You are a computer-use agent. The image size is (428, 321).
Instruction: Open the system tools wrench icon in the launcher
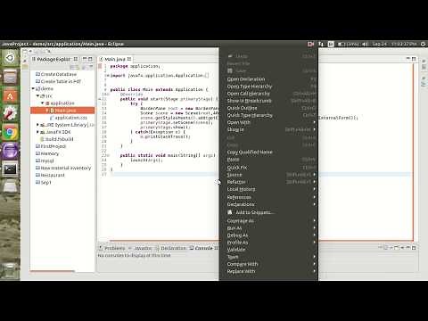(10, 114)
